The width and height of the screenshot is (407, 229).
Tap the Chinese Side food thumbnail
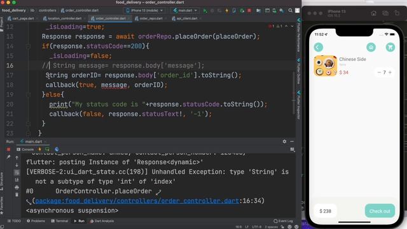pyautogui.click(x=325, y=66)
